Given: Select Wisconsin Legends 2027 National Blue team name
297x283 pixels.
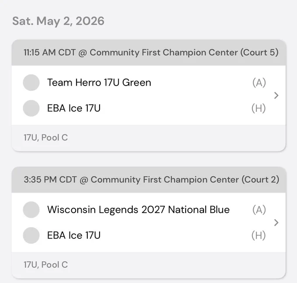Looking at the screenshot, I should pyautogui.click(x=138, y=210).
